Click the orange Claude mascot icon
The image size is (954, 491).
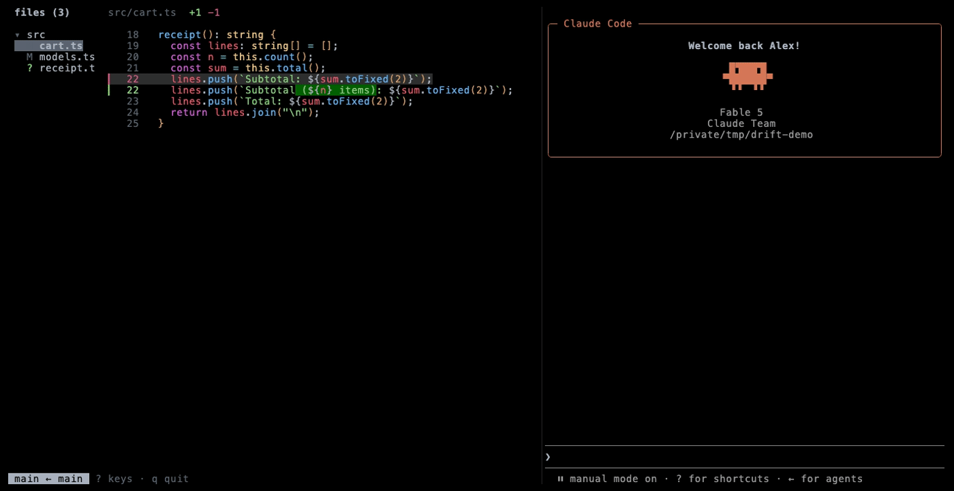pos(748,76)
